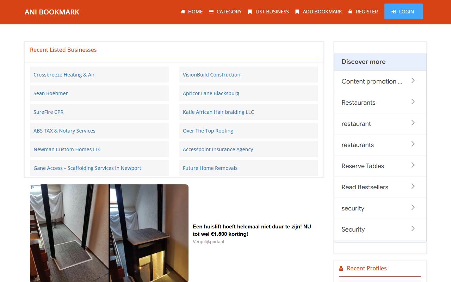Open Gane Access Scaffolding Services listing
Image resolution: width=451 pixels, height=282 pixels.
87,168
